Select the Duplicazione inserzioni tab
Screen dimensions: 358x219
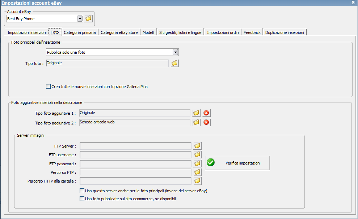point(285,32)
